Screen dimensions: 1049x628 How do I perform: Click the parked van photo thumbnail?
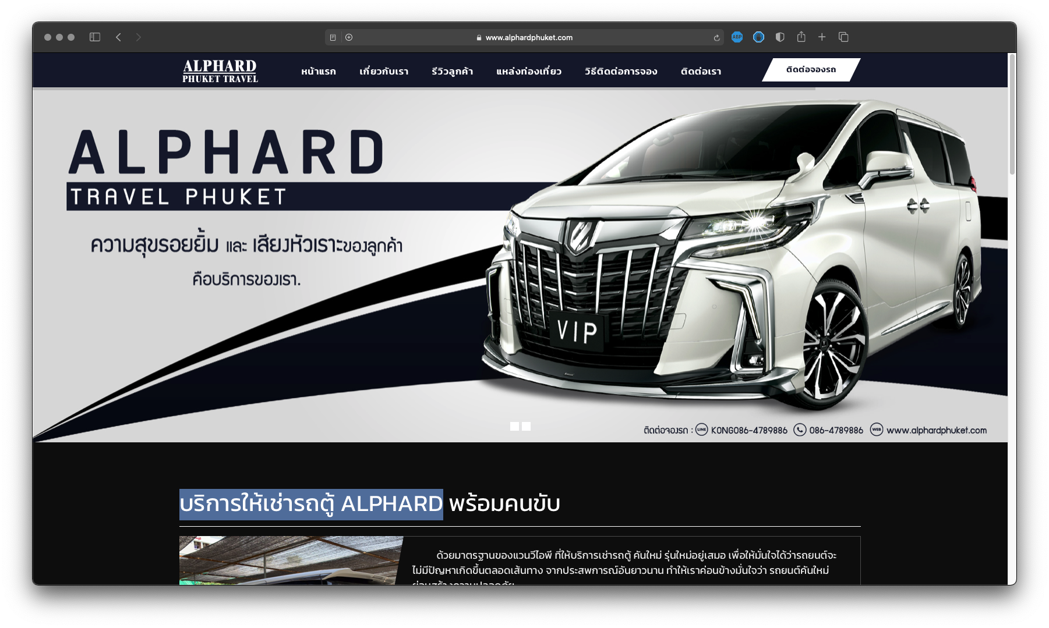tap(291, 560)
